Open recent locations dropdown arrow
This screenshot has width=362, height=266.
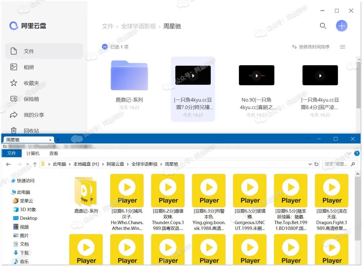click(x=27, y=164)
